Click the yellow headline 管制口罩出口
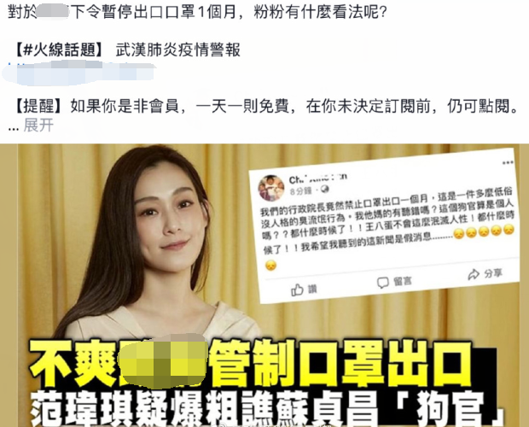The height and width of the screenshot is (427, 529). point(342,364)
